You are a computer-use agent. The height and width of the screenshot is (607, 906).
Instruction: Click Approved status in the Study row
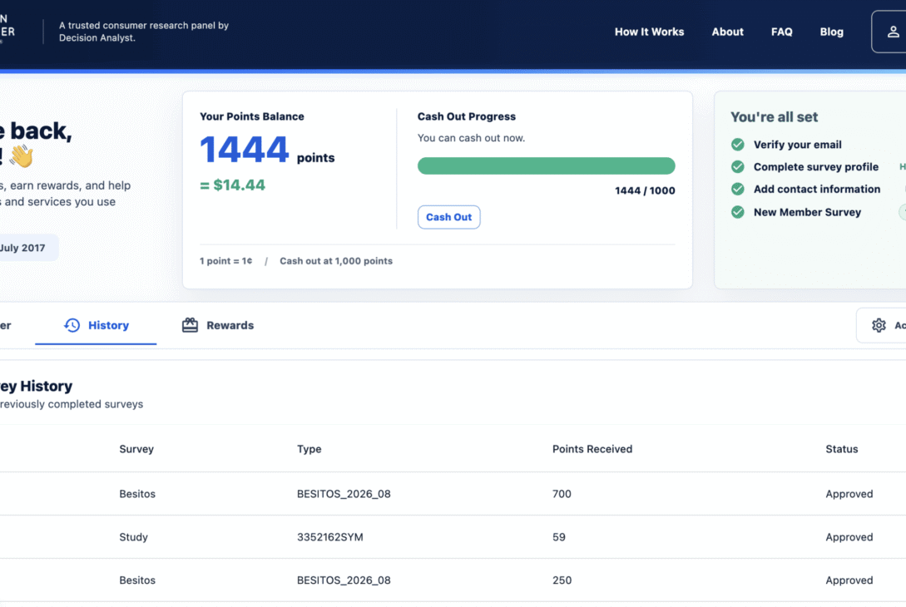click(x=849, y=537)
